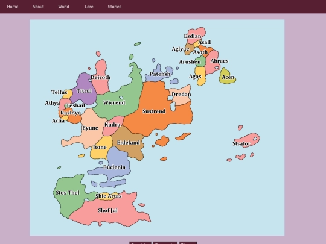Open the Lore menu item

(x=89, y=7)
